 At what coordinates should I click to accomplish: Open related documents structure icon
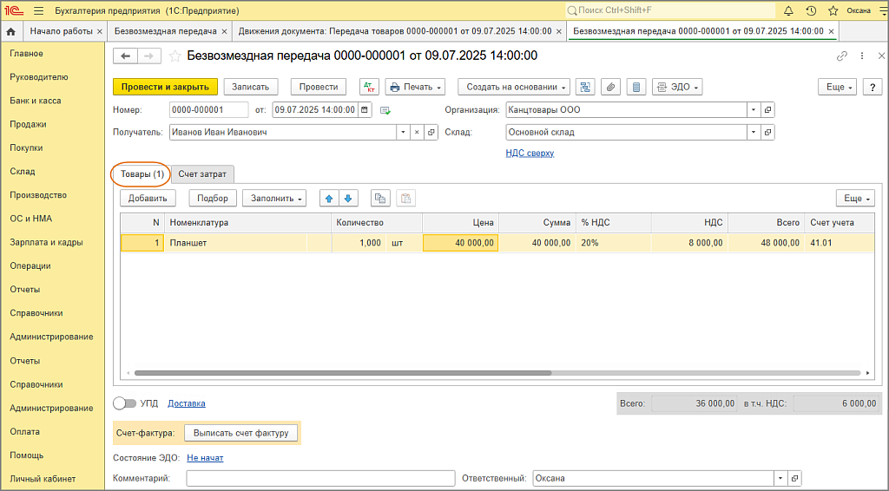click(585, 88)
